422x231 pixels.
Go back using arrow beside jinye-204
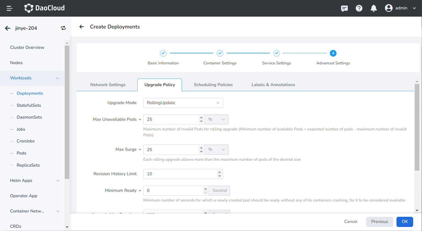(x=8, y=28)
